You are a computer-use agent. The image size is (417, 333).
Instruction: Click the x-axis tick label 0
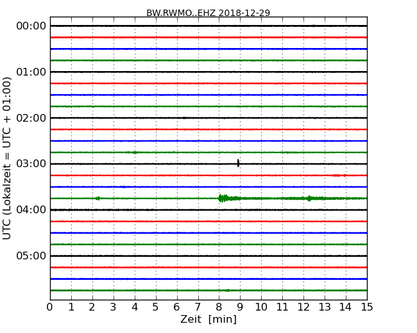(x=50, y=307)
